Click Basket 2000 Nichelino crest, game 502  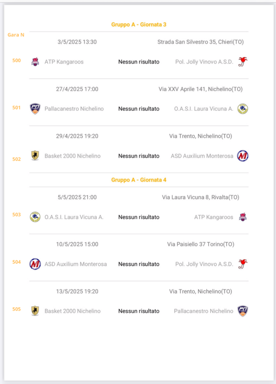(35, 156)
